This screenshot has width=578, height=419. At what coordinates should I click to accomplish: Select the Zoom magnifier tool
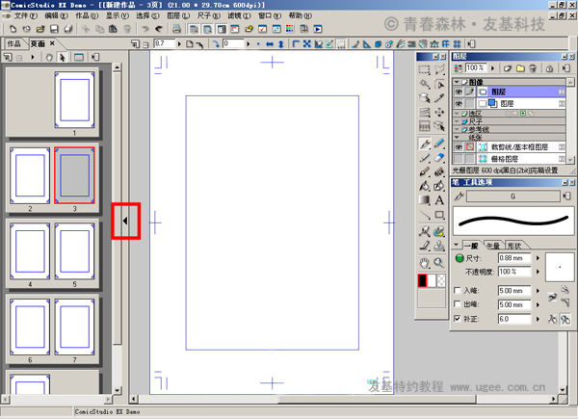pos(438,263)
